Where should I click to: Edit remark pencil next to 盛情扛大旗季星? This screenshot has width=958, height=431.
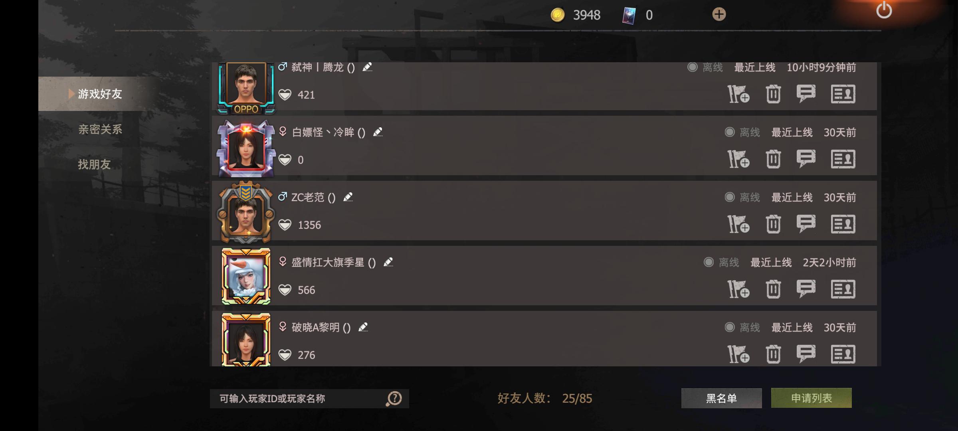coord(388,262)
